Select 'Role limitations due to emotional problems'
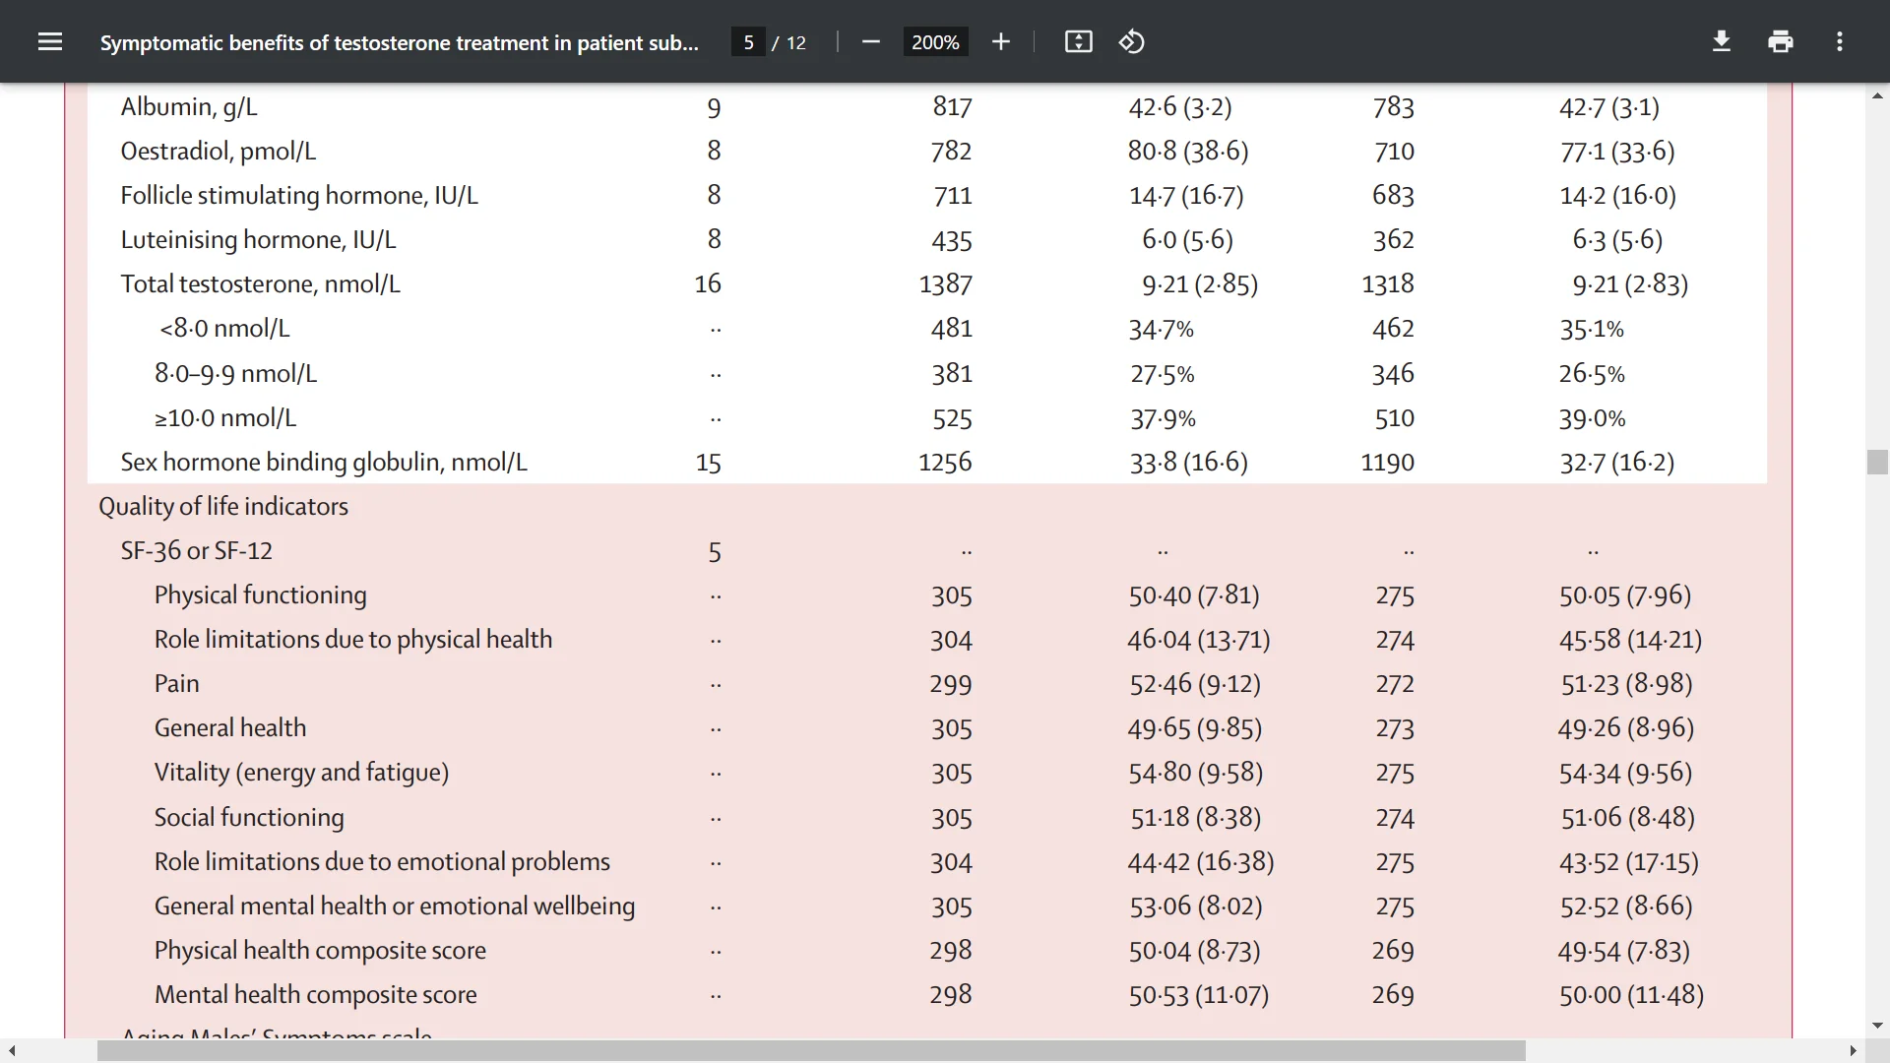The height and width of the screenshot is (1063, 1890). (382, 862)
